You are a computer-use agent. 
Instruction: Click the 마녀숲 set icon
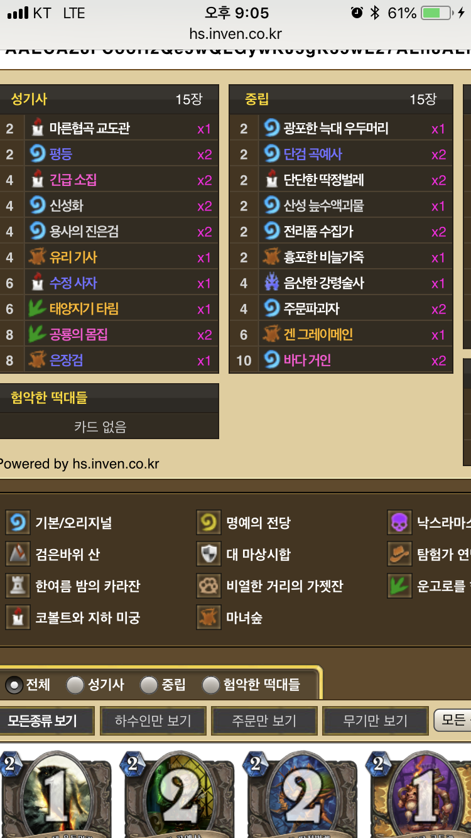[x=208, y=618]
